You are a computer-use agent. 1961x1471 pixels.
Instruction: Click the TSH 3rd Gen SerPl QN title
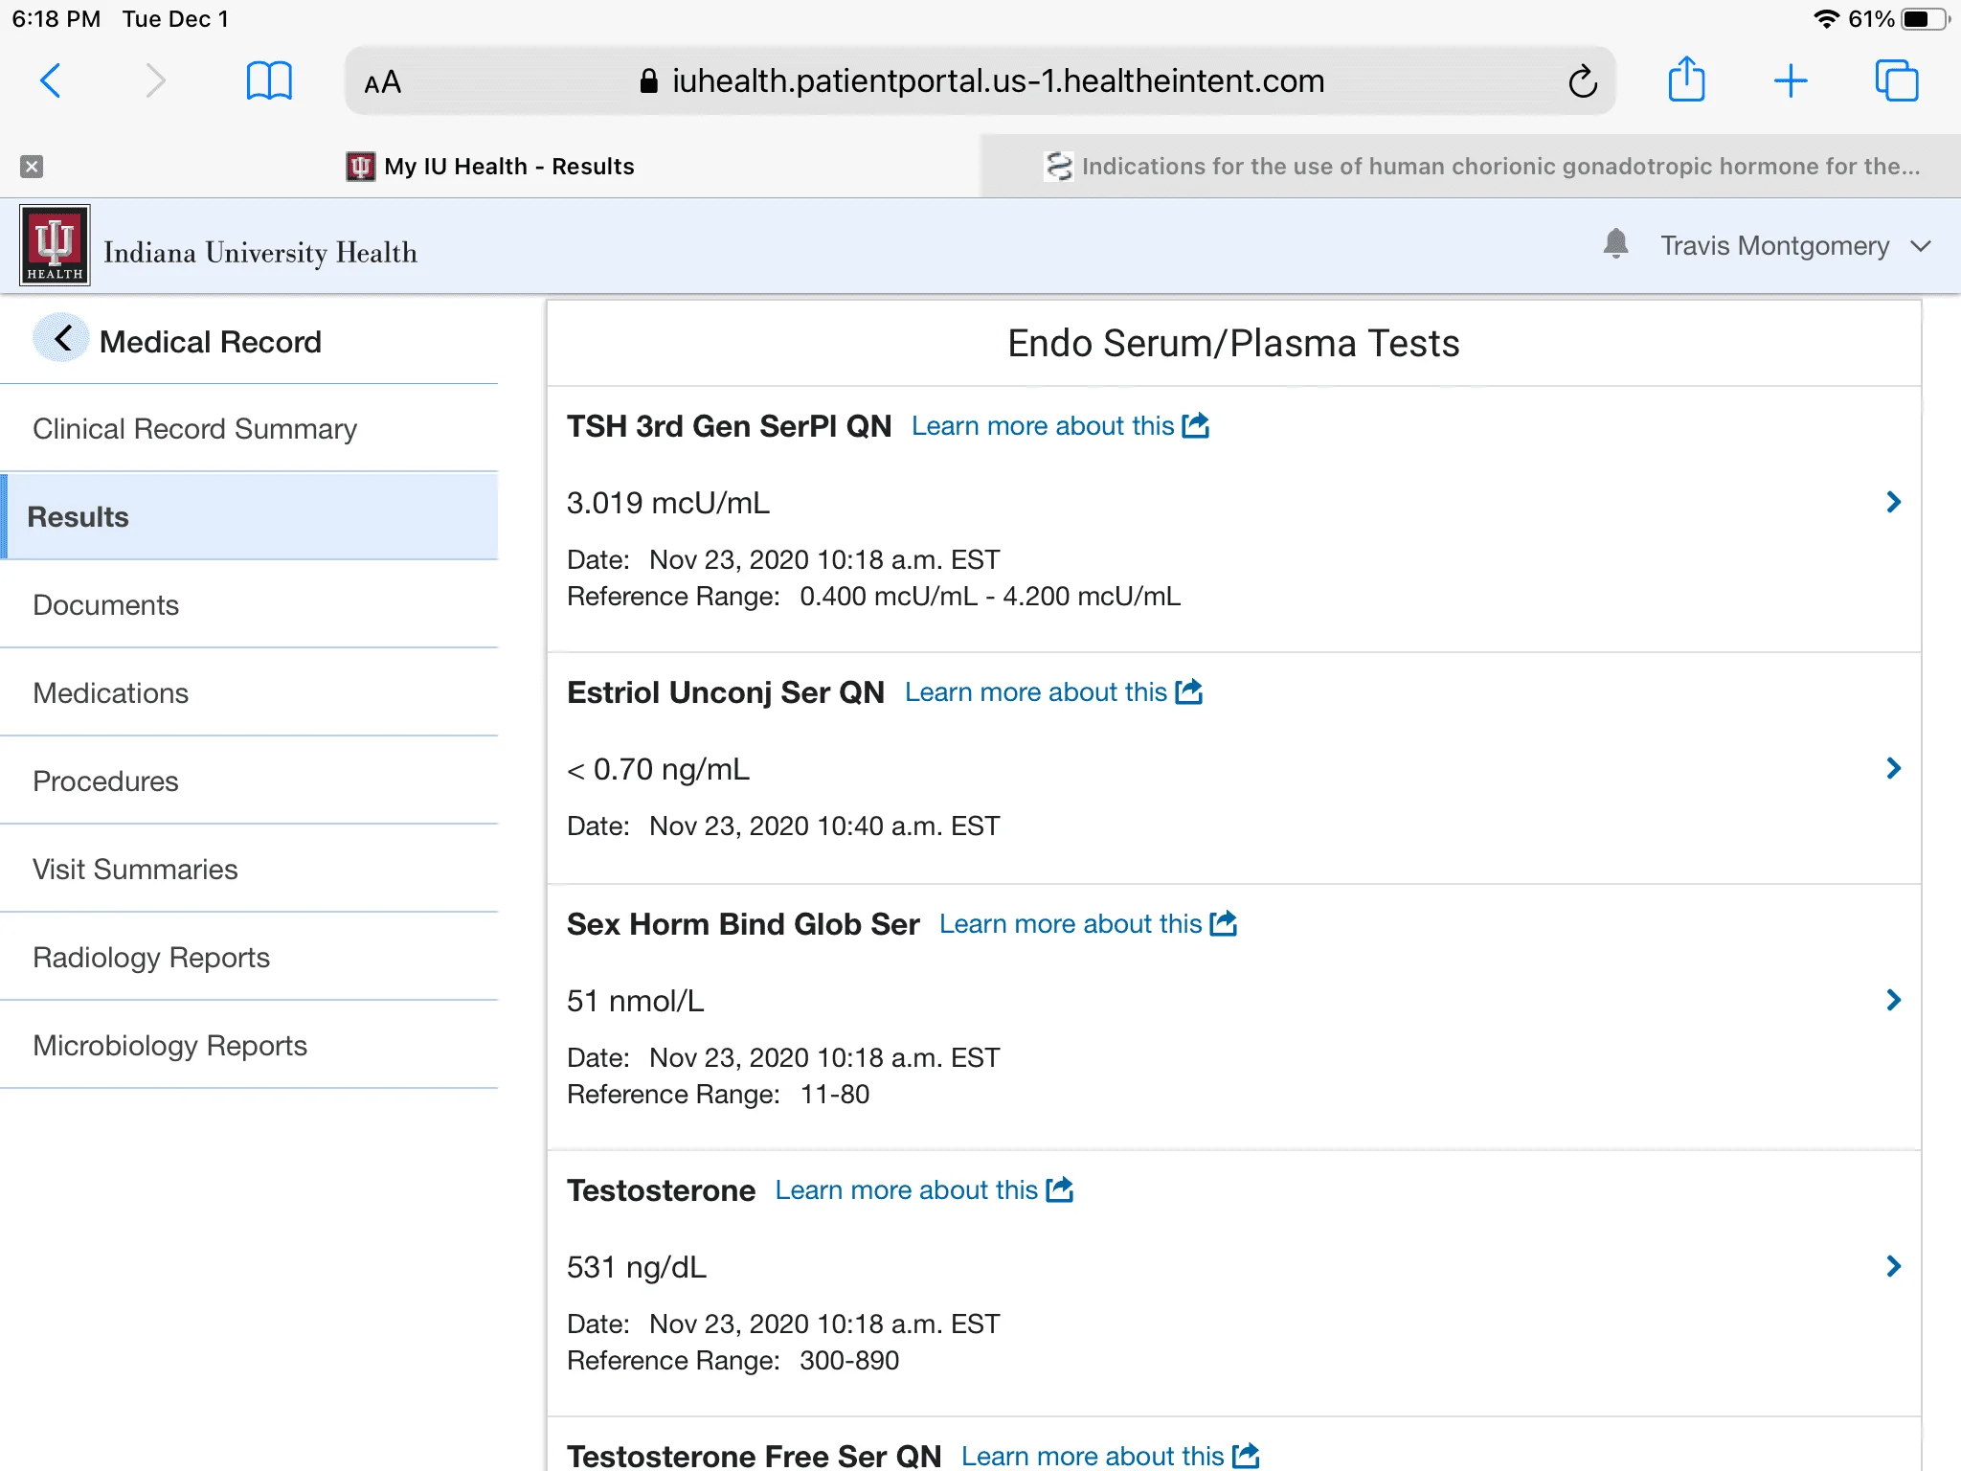[729, 425]
